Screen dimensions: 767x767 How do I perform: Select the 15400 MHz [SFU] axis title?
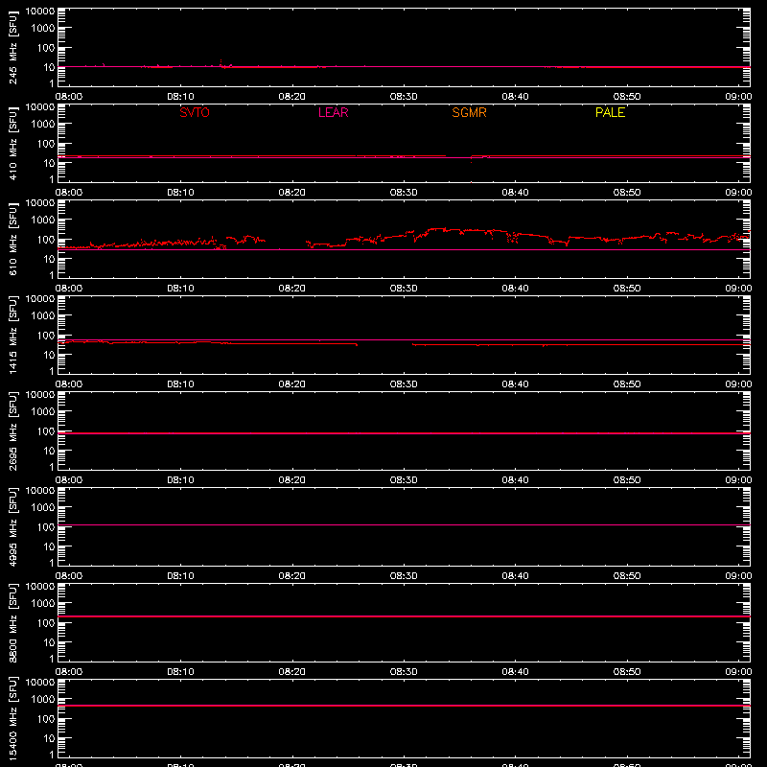[12, 718]
